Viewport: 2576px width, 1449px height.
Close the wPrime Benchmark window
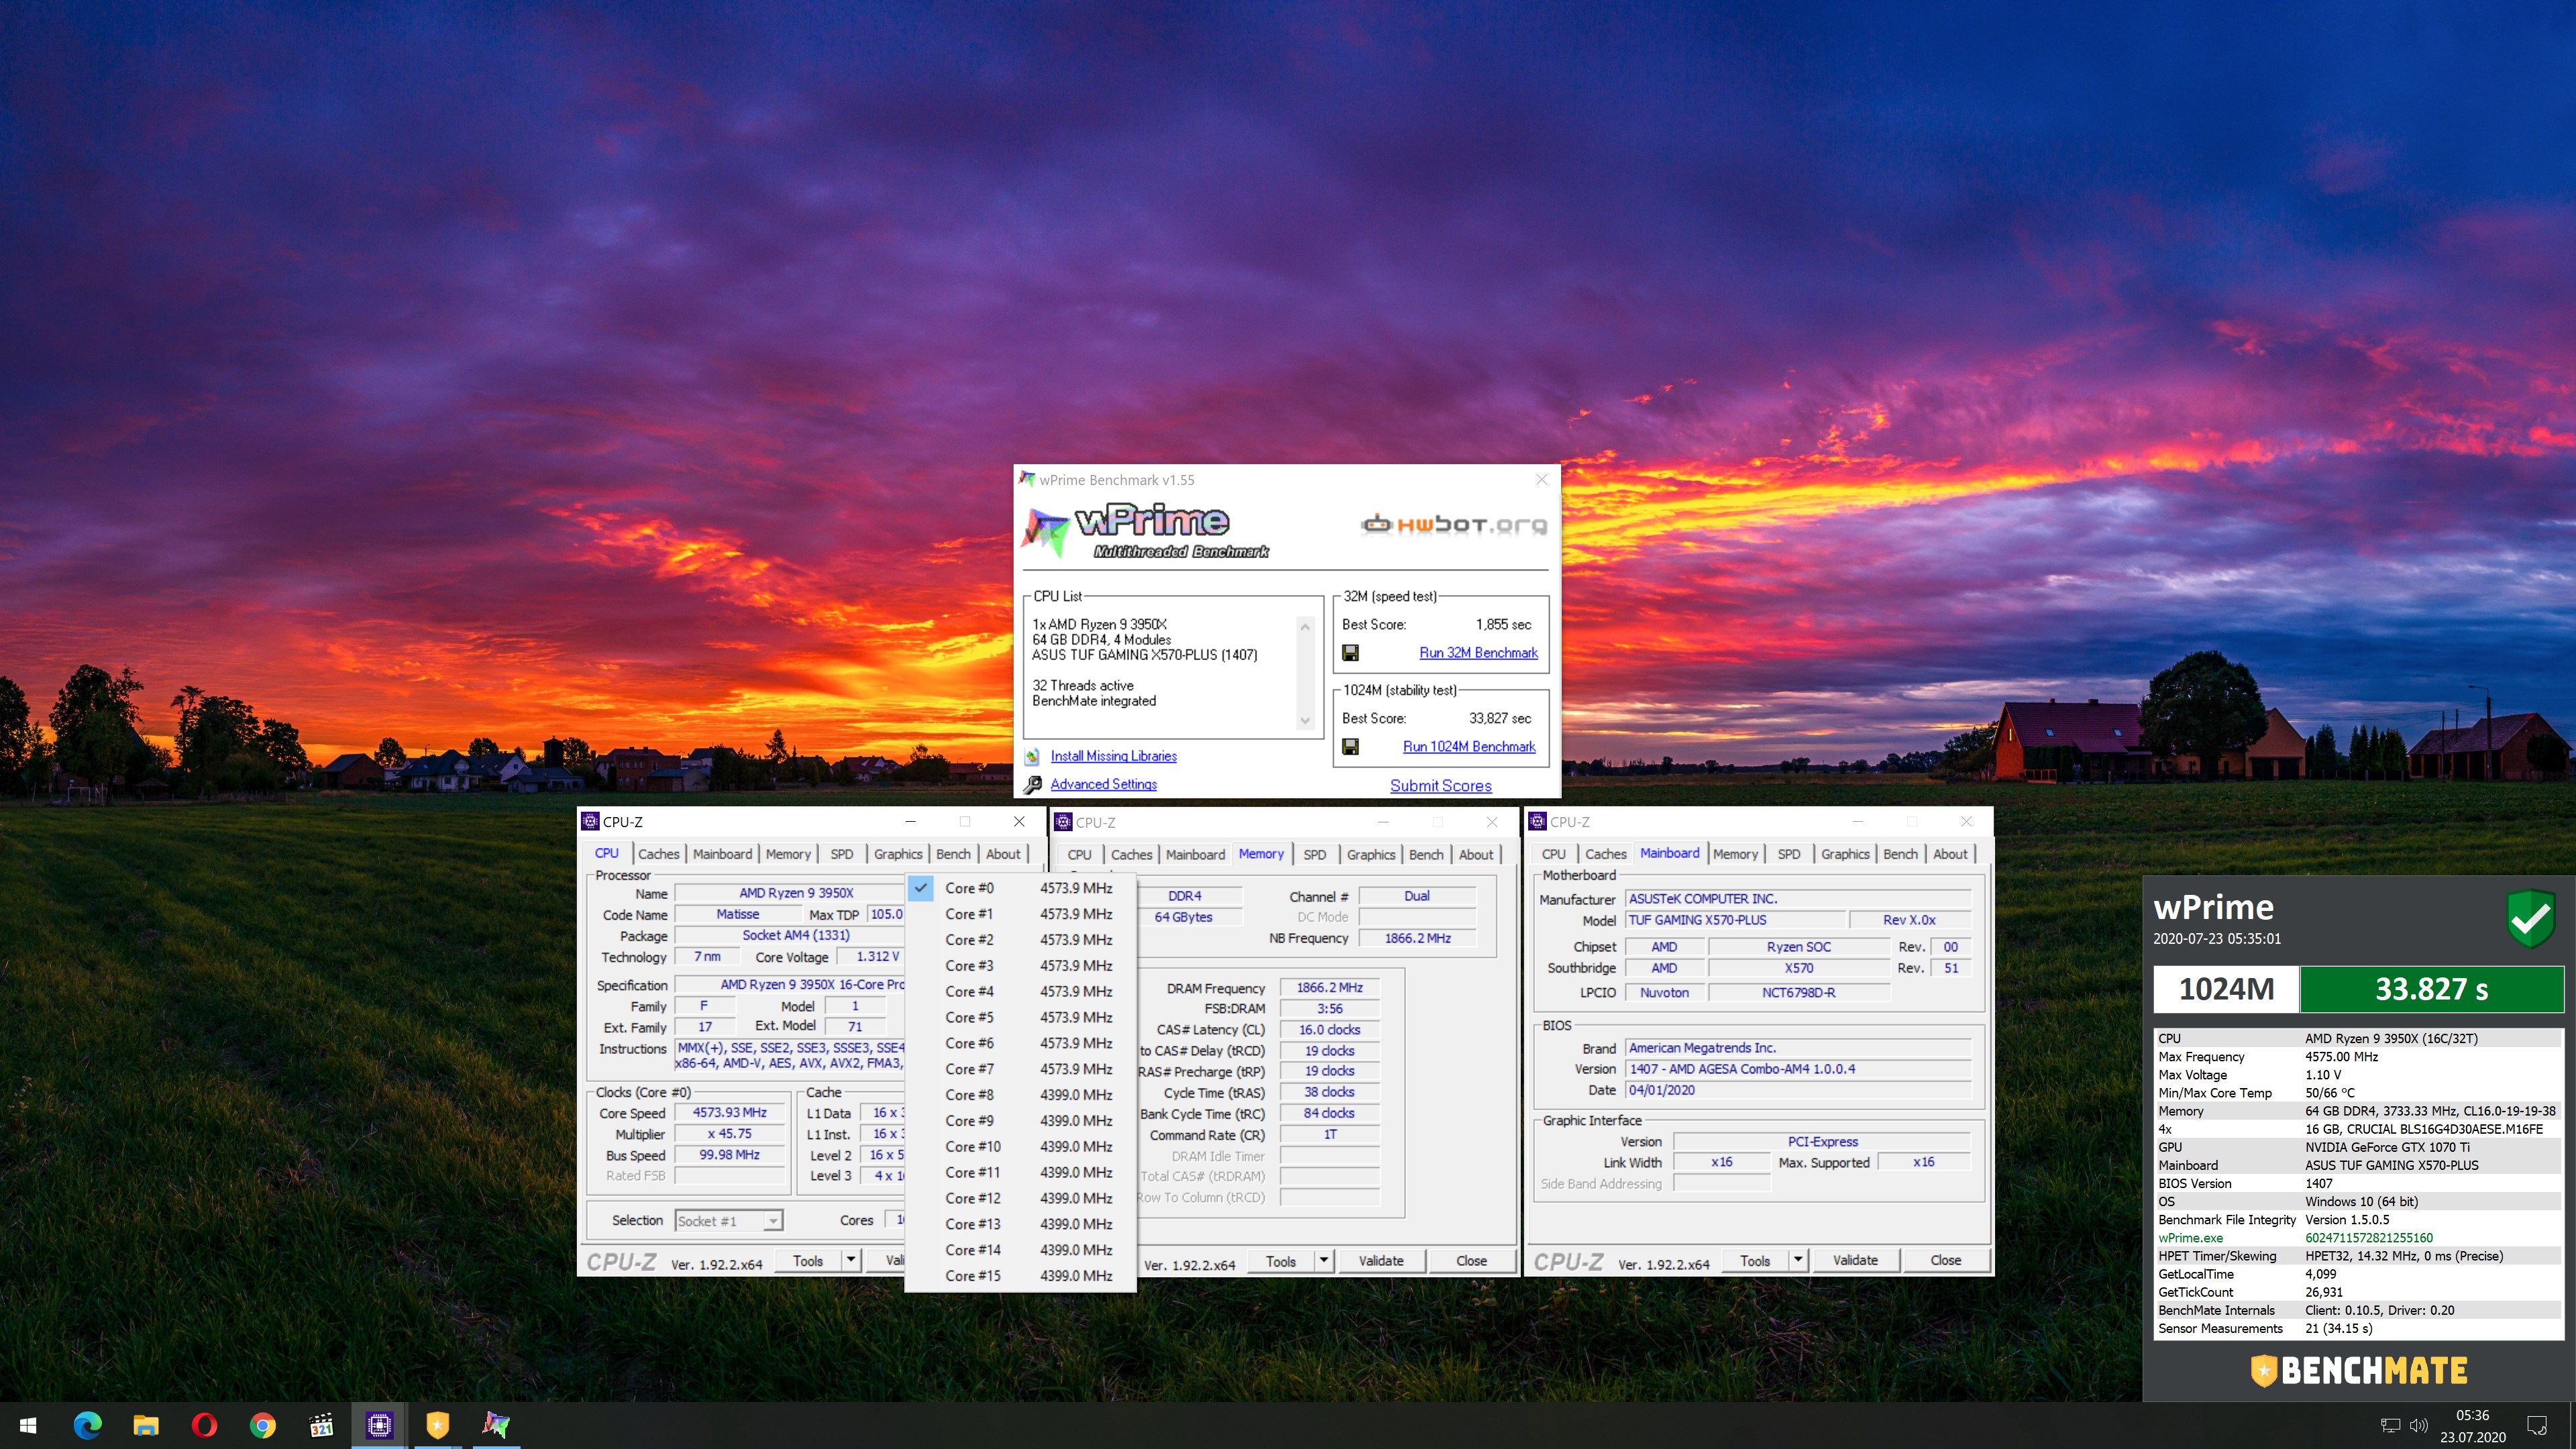[x=1541, y=480]
